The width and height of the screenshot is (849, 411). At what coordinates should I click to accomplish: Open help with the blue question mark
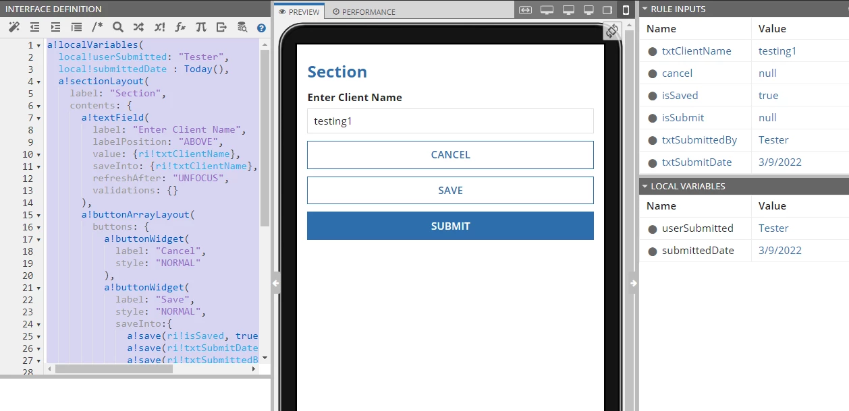[x=261, y=28]
